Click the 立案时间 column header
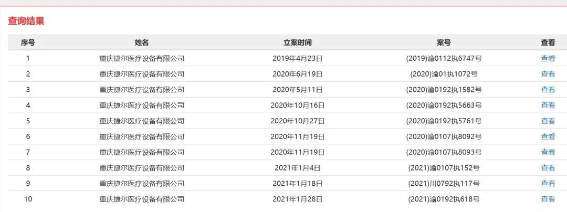The width and height of the screenshot is (567, 212). tap(297, 43)
